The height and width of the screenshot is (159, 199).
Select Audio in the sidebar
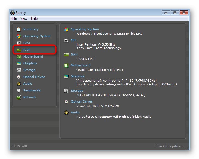[x=28, y=84]
